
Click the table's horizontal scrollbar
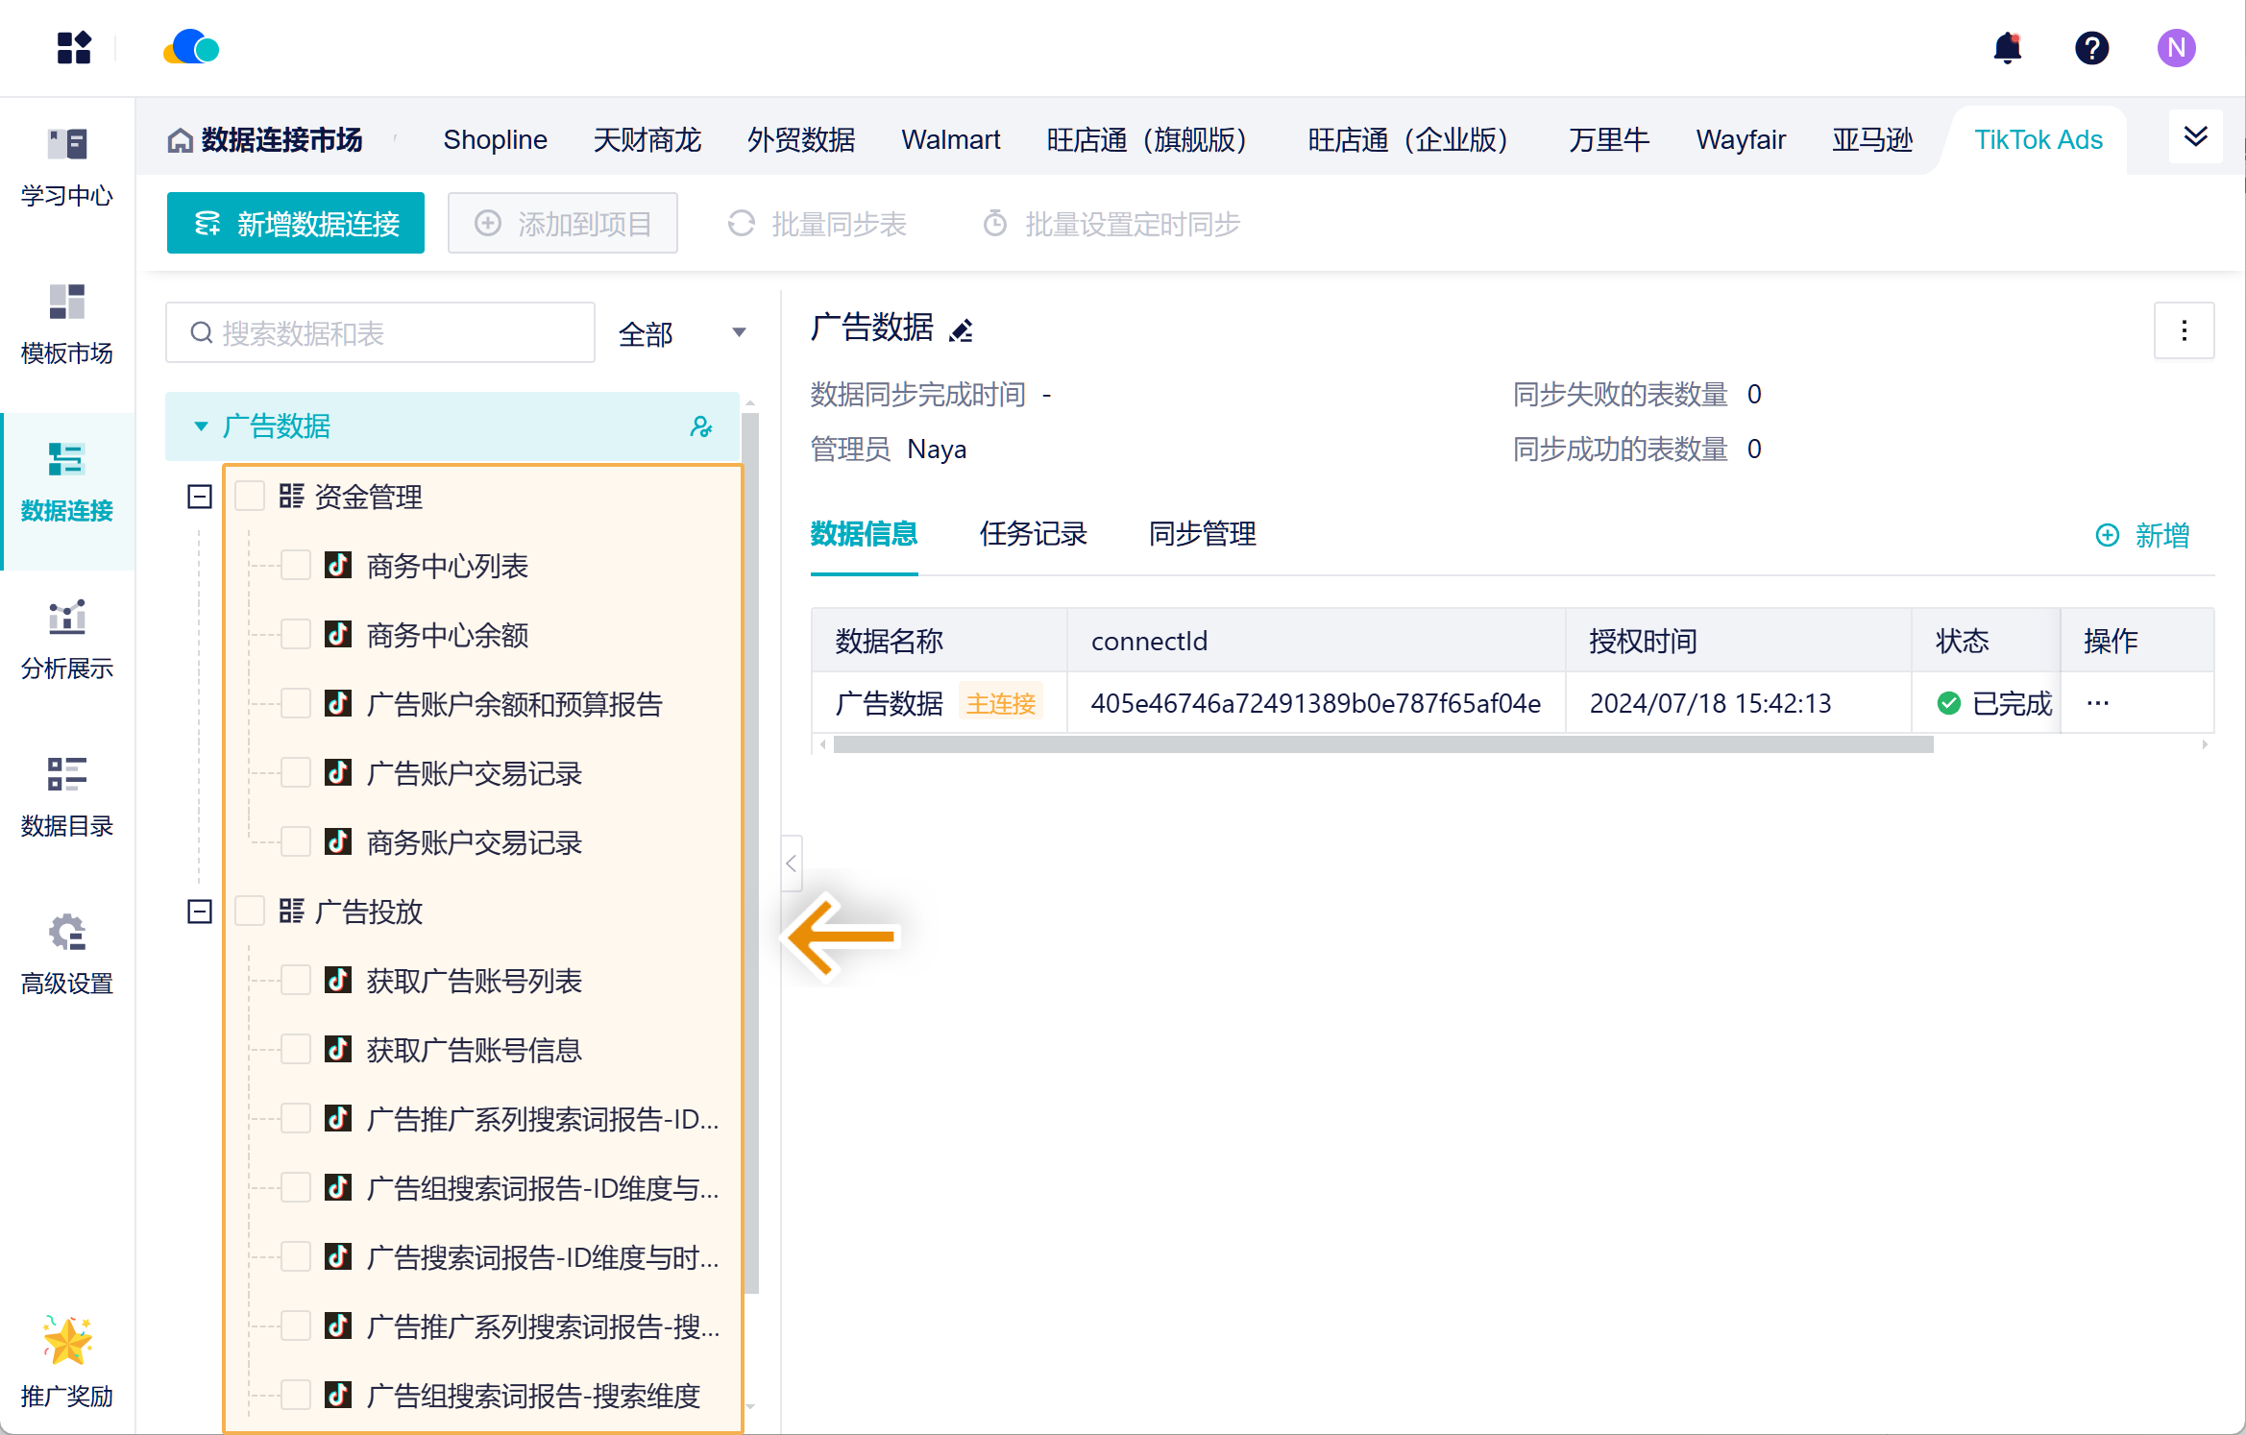[x=1383, y=744]
